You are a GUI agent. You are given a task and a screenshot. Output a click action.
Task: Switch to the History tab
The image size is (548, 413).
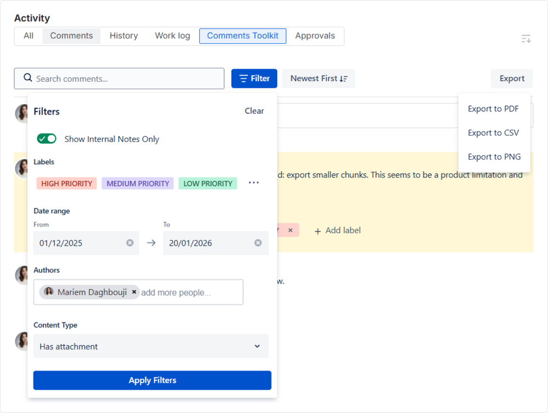(x=124, y=36)
